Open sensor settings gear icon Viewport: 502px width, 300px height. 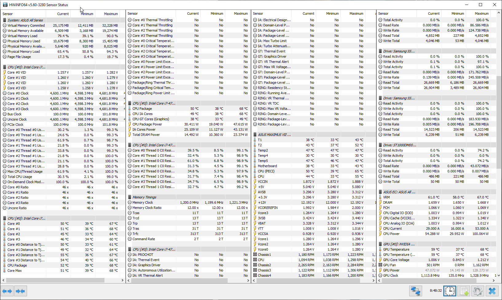[x=478, y=291]
